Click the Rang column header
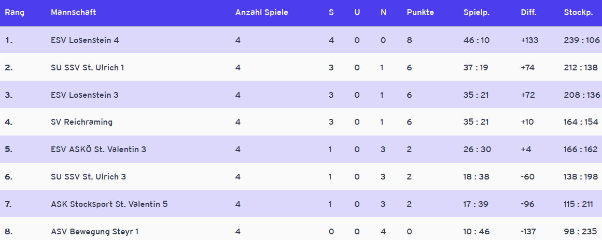Viewport: 602px width, 240px height. point(13,12)
